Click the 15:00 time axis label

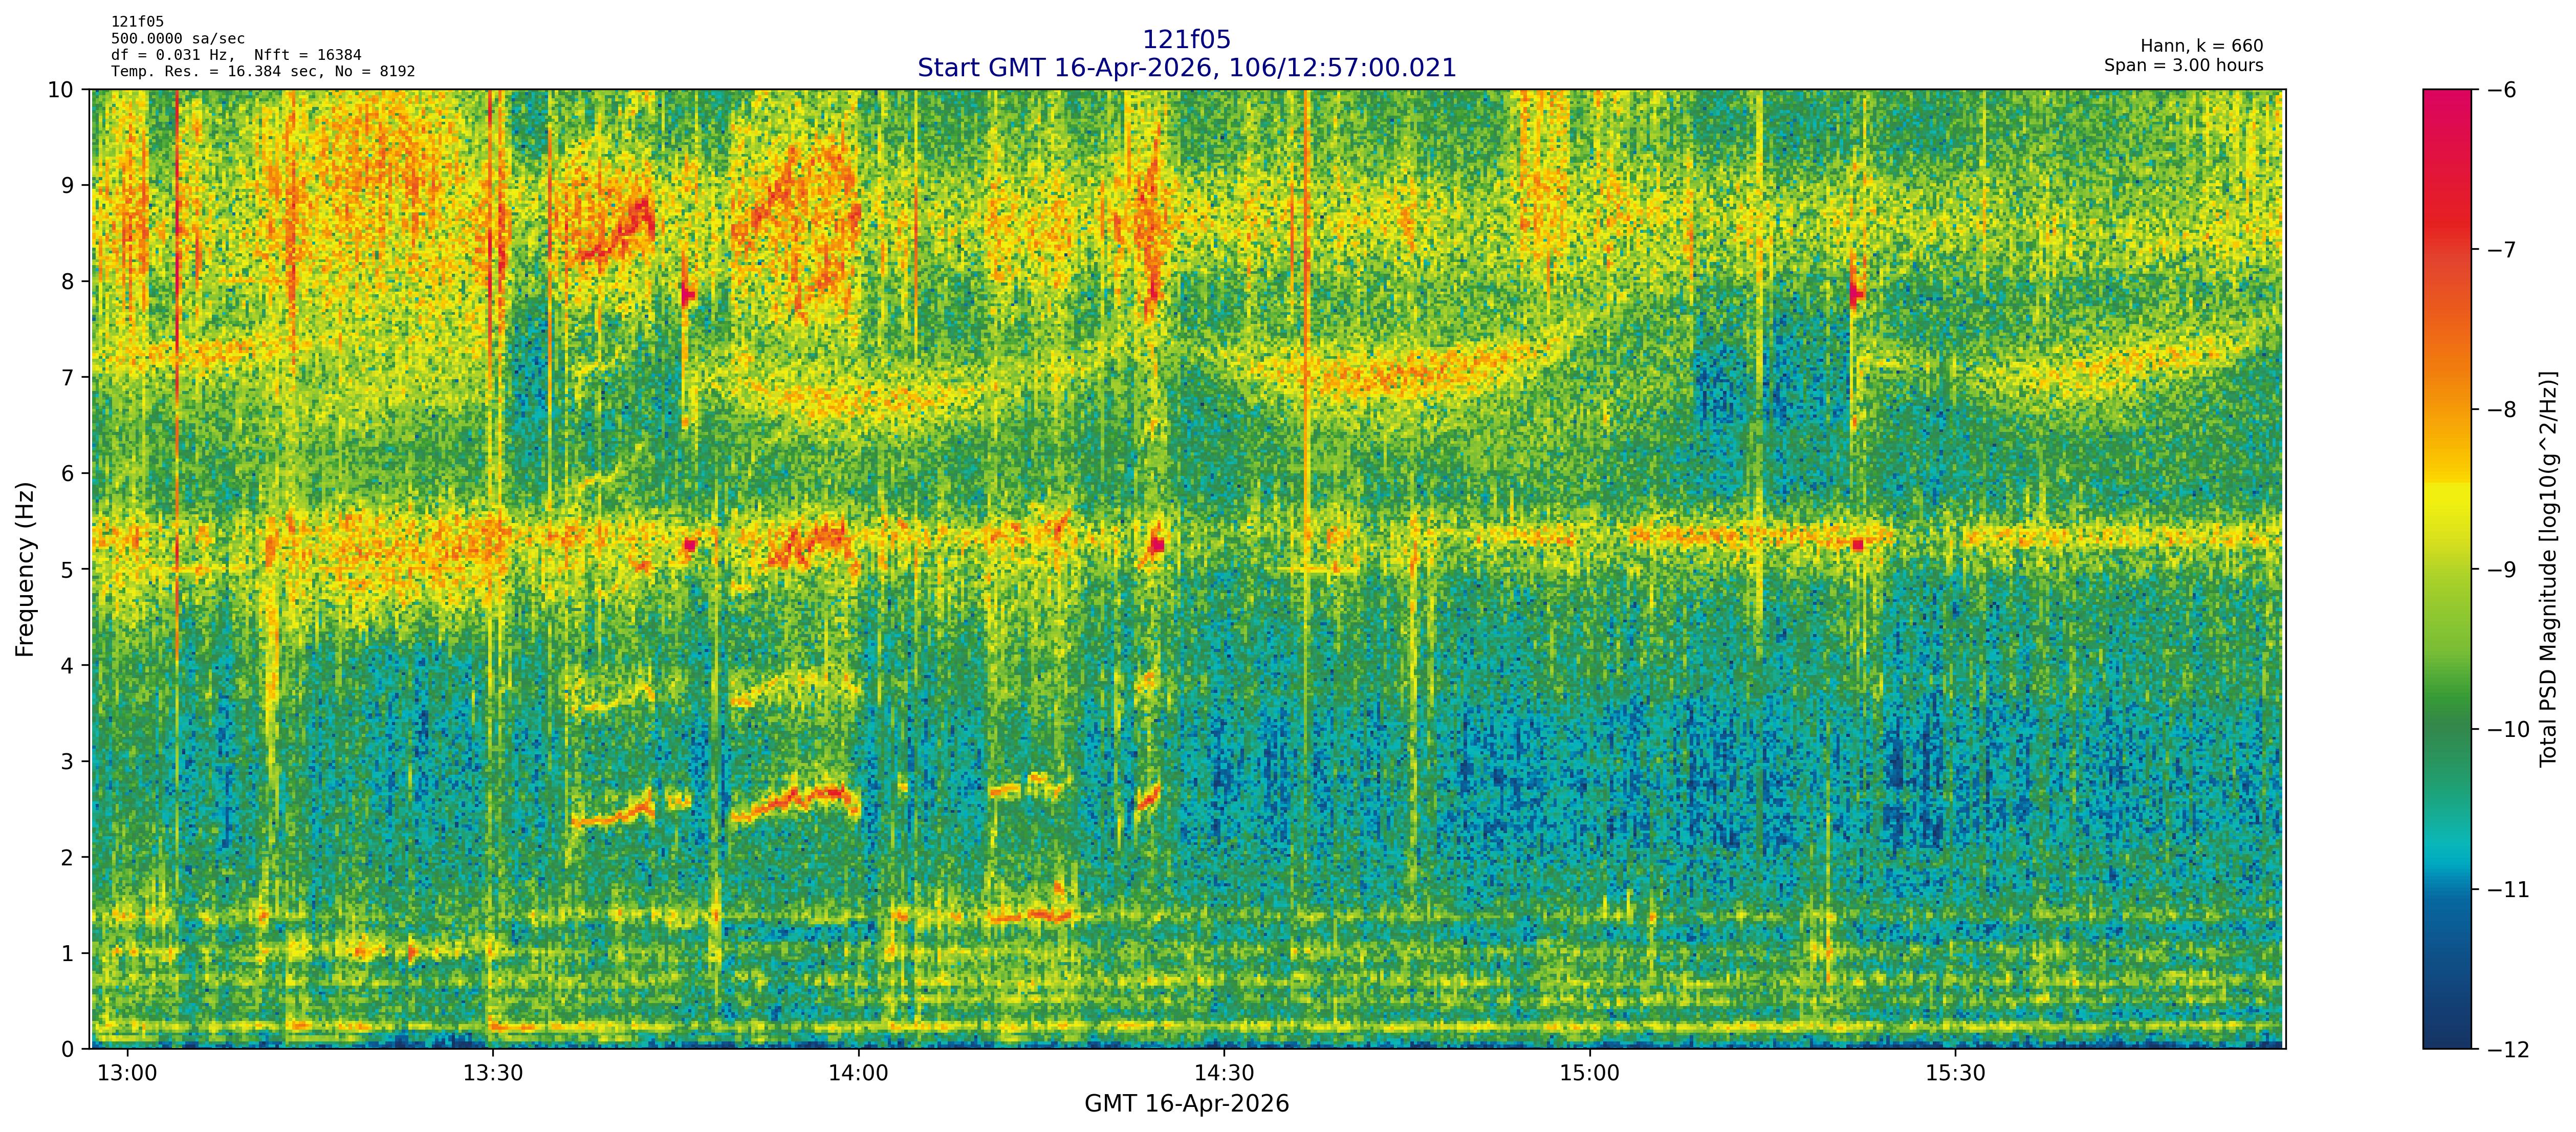coord(1589,1074)
